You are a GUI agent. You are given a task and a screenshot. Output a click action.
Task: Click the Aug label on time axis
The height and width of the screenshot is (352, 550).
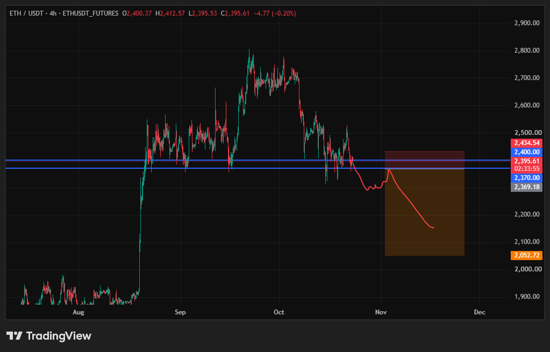tap(78, 312)
